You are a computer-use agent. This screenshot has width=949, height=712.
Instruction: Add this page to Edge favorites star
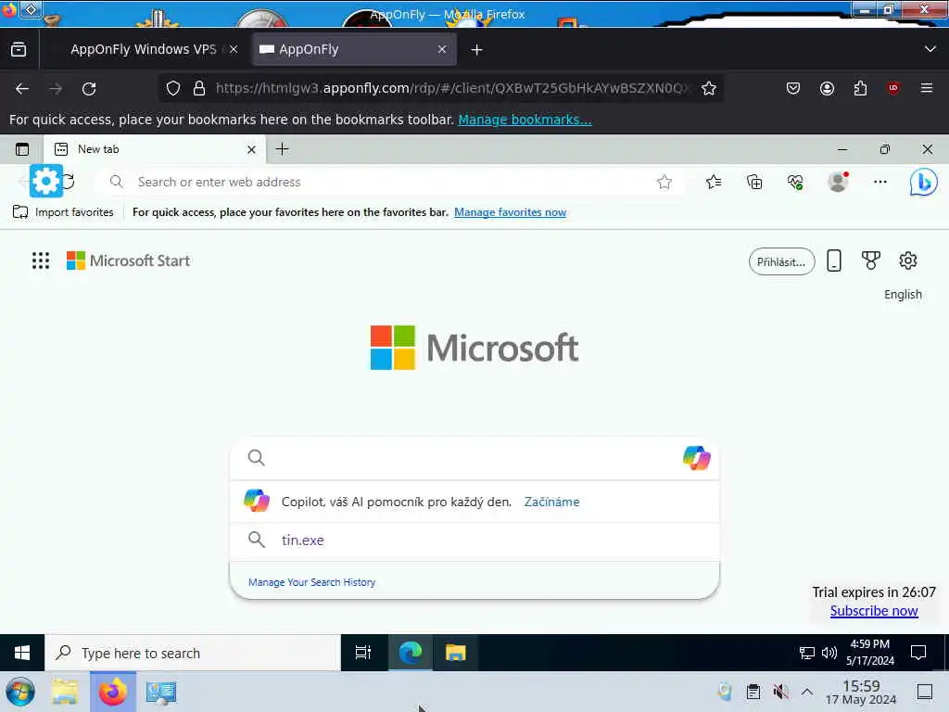tap(664, 182)
